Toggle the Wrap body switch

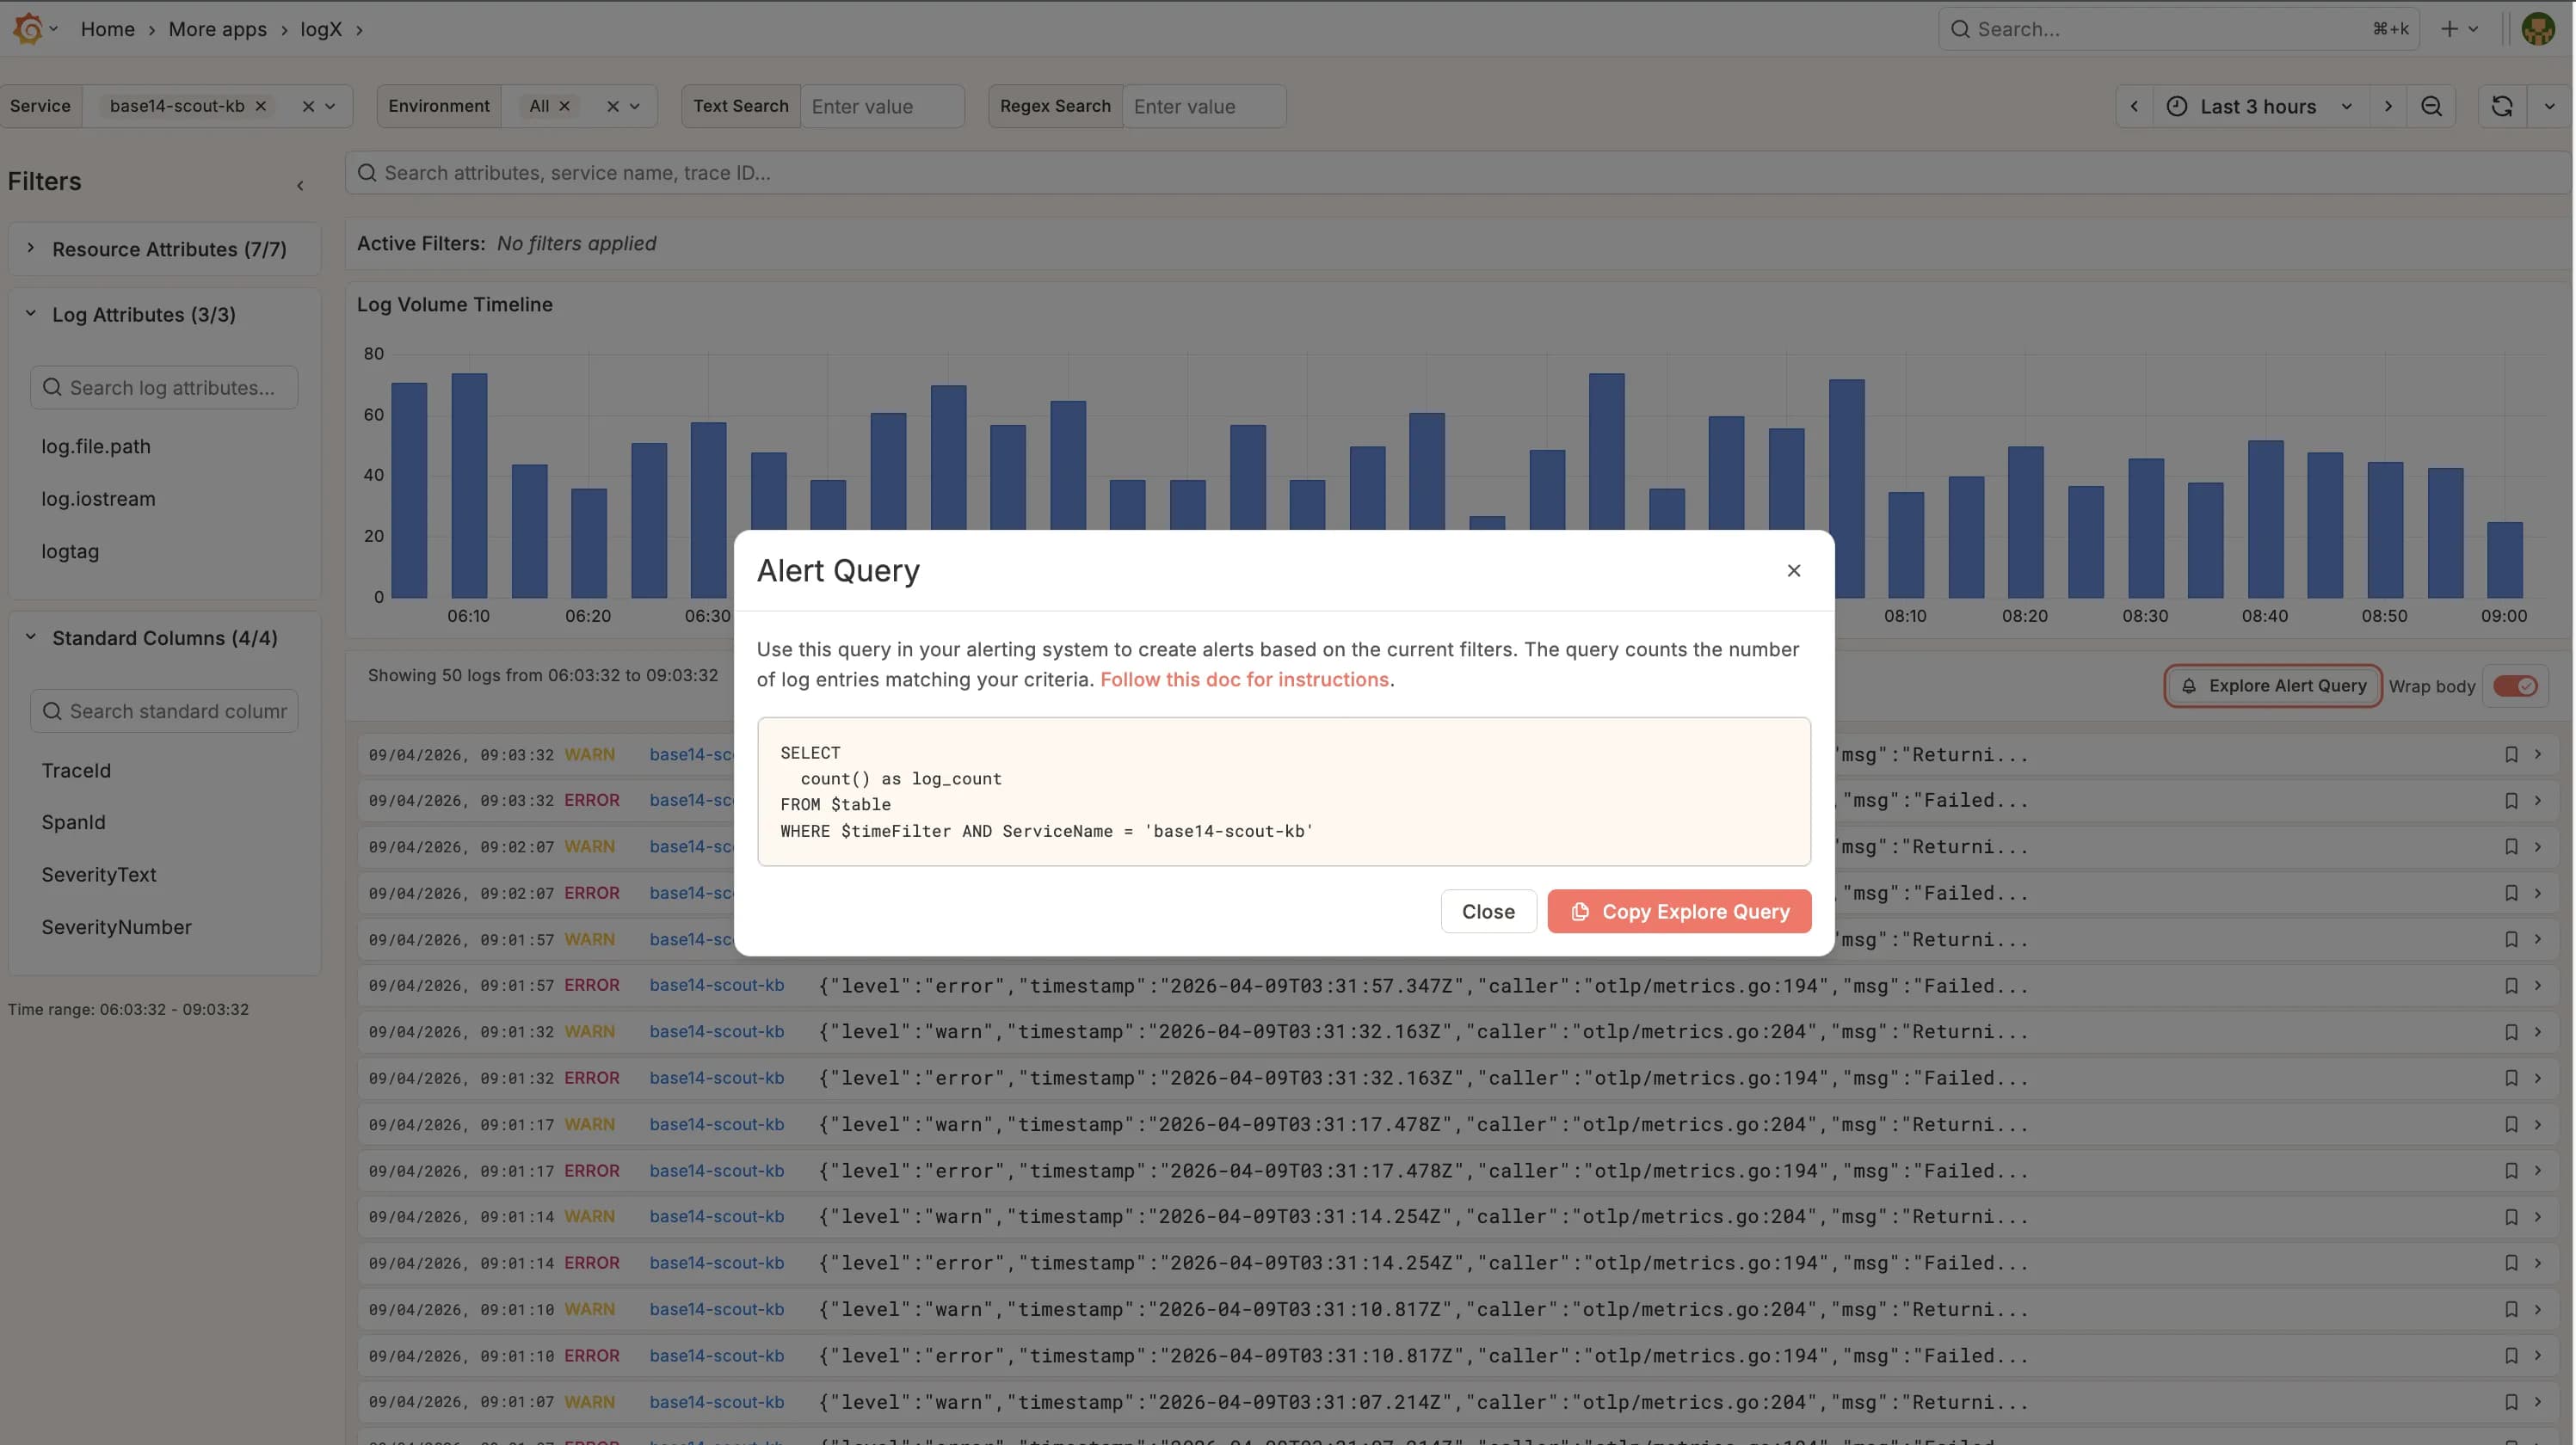click(2516, 686)
